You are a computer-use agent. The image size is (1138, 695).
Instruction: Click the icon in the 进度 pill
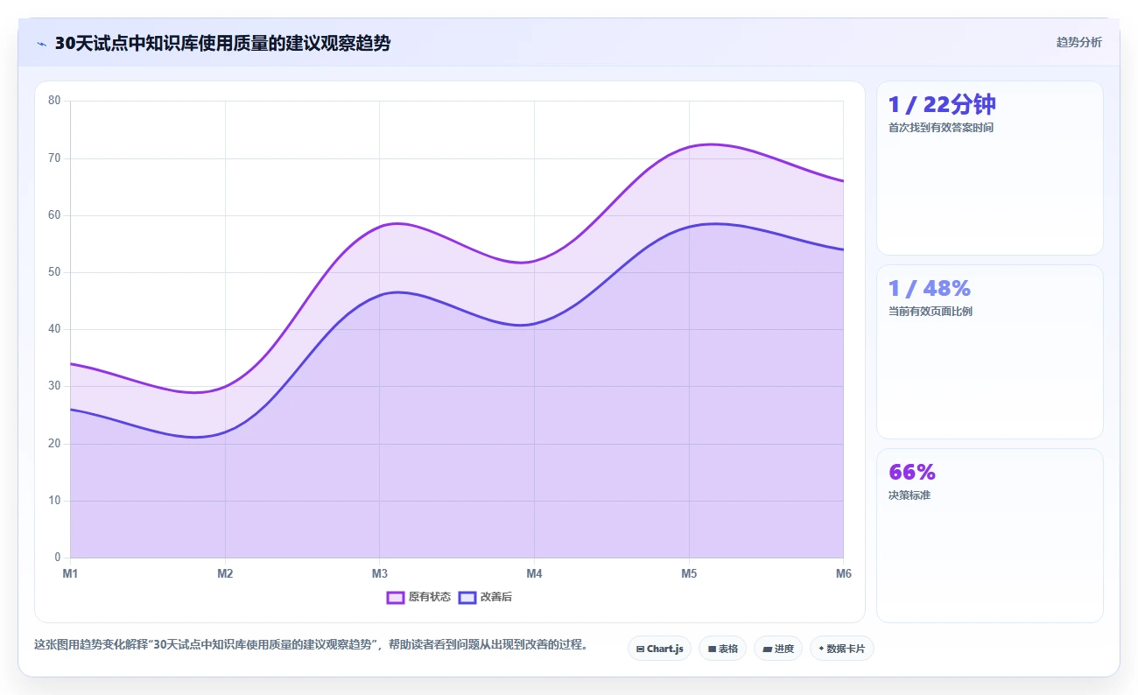[767, 649]
